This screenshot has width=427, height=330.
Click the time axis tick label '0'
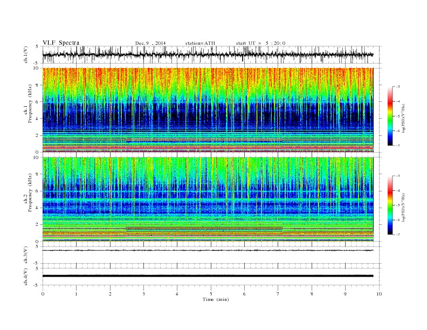tap(43, 294)
